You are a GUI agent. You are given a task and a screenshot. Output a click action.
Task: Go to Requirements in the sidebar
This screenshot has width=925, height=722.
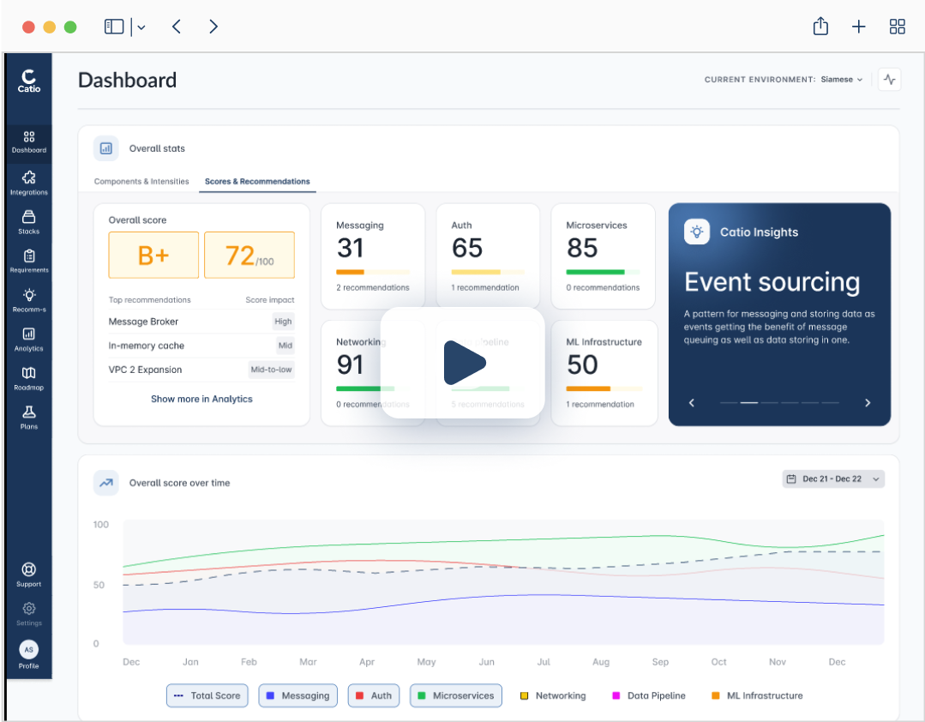click(29, 262)
